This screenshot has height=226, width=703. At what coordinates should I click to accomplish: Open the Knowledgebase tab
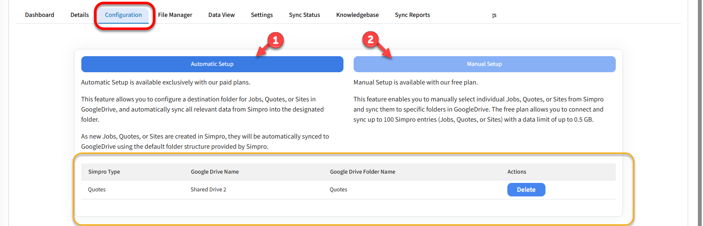pos(357,15)
